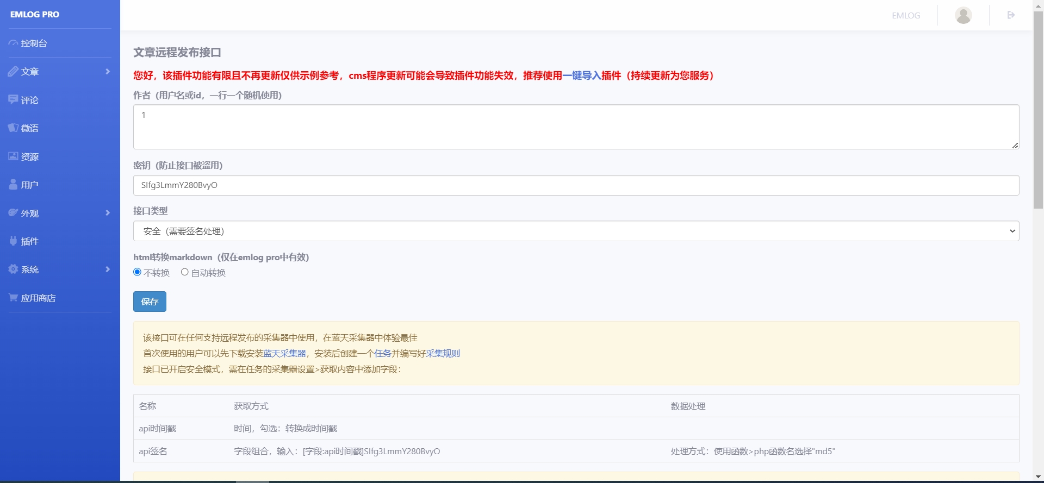This screenshot has height=483, width=1044.
Task: Click the dashboard gauge icon beside 控制台
Action: tap(13, 43)
